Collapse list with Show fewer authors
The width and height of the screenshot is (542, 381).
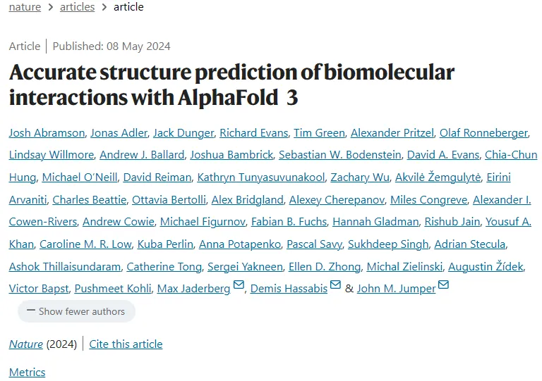click(x=76, y=311)
